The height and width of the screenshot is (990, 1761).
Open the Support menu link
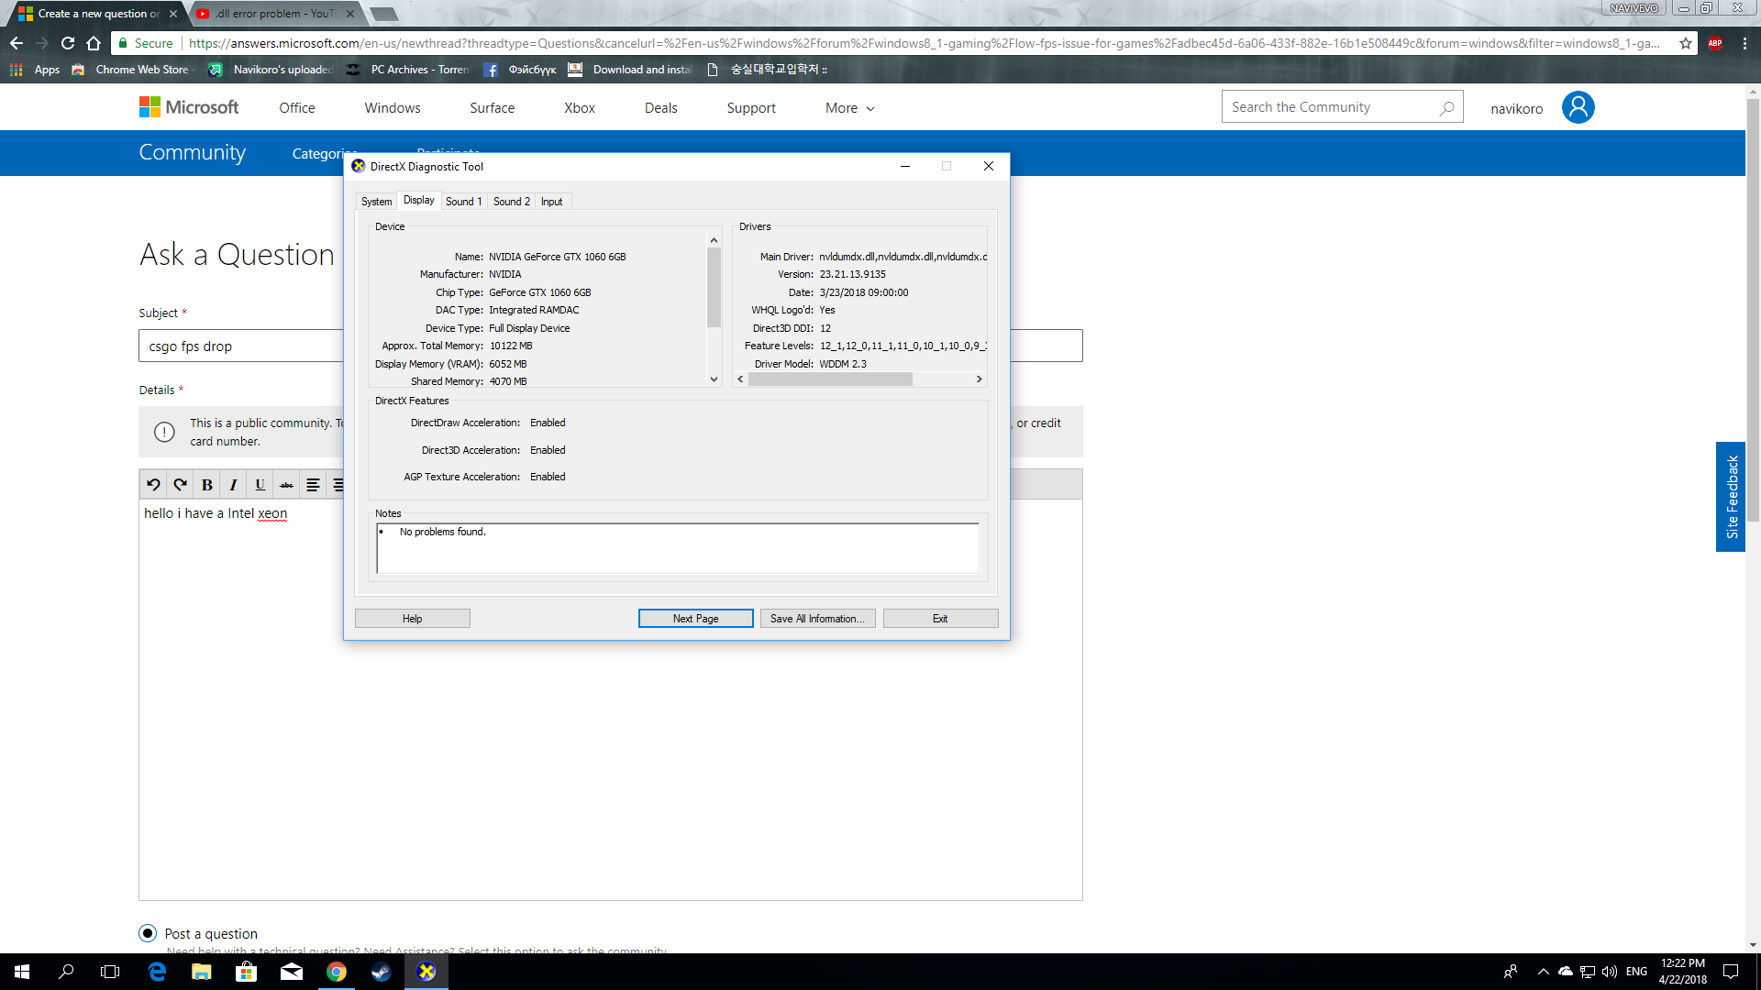751,108
